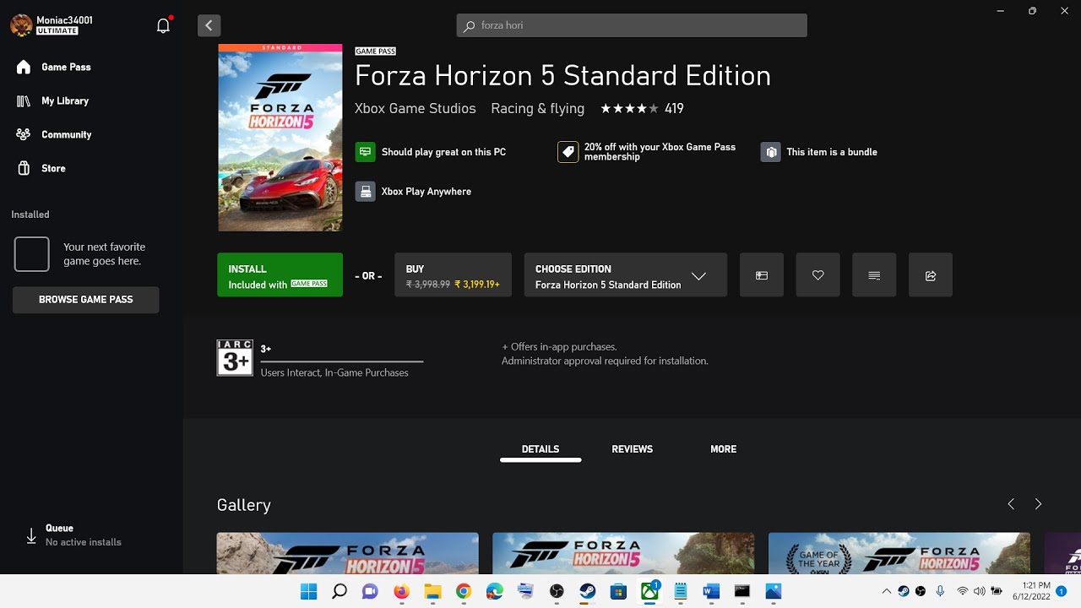Image resolution: width=1081 pixels, height=608 pixels.
Task: Click the empty installed game placeholder
Action: tap(31, 254)
